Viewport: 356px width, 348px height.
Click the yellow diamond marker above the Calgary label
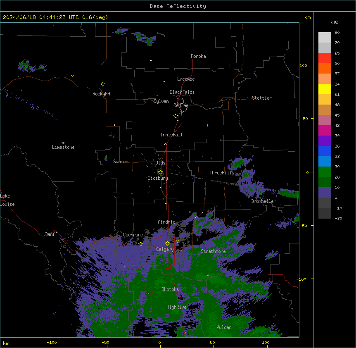[x=167, y=243]
